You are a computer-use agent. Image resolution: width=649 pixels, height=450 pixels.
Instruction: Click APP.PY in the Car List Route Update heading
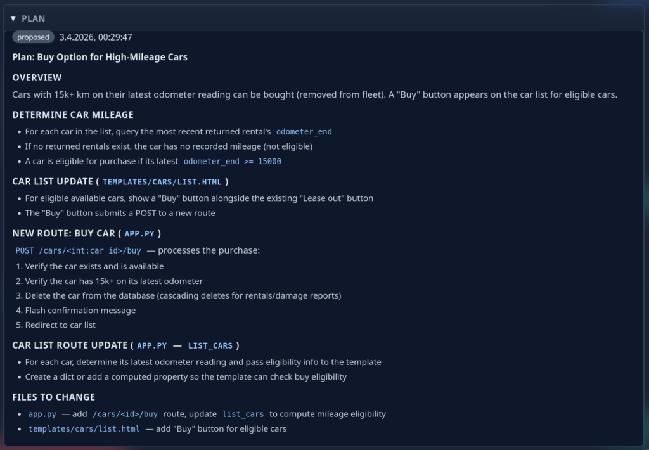click(152, 345)
